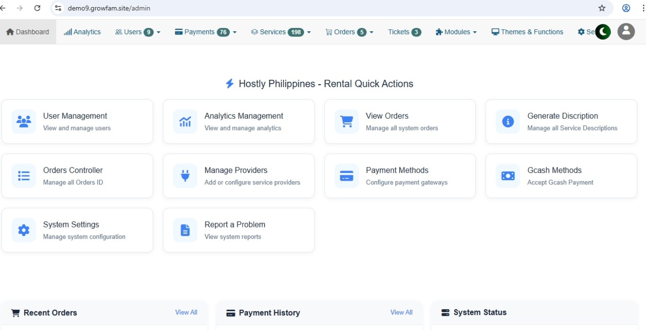
Task: Click the Analytics Management chart icon
Action: click(x=185, y=122)
